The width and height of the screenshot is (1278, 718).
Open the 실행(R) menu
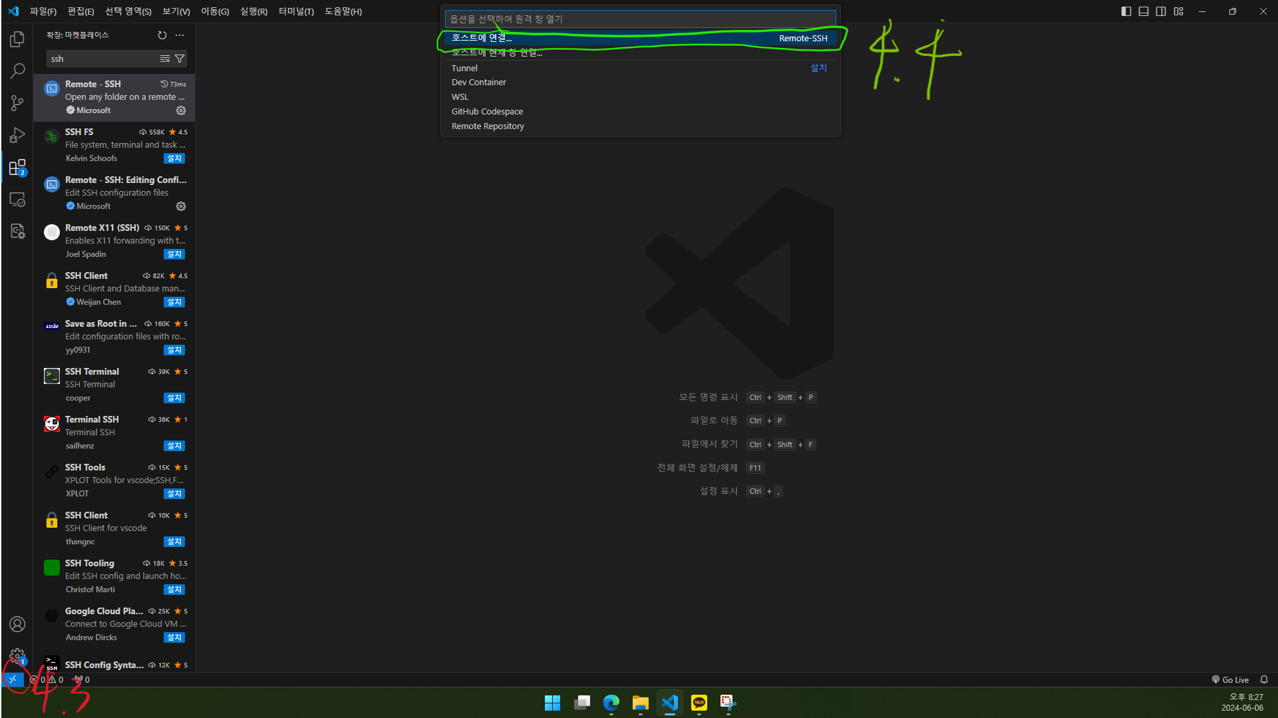pos(253,11)
